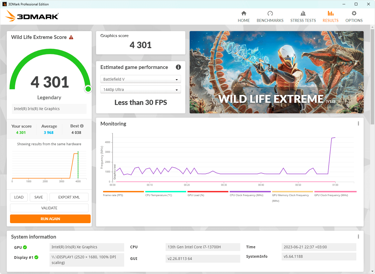Open the Monitoring panel three-dot menu

pyautogui.click(x=358, y=124)
